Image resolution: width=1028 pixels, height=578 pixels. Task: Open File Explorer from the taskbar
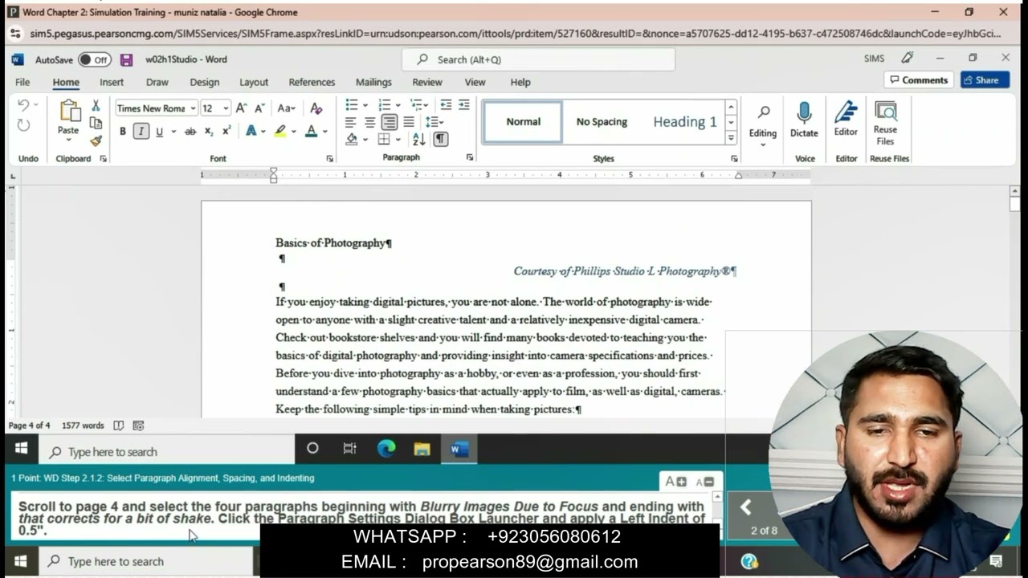click(422, 449)
